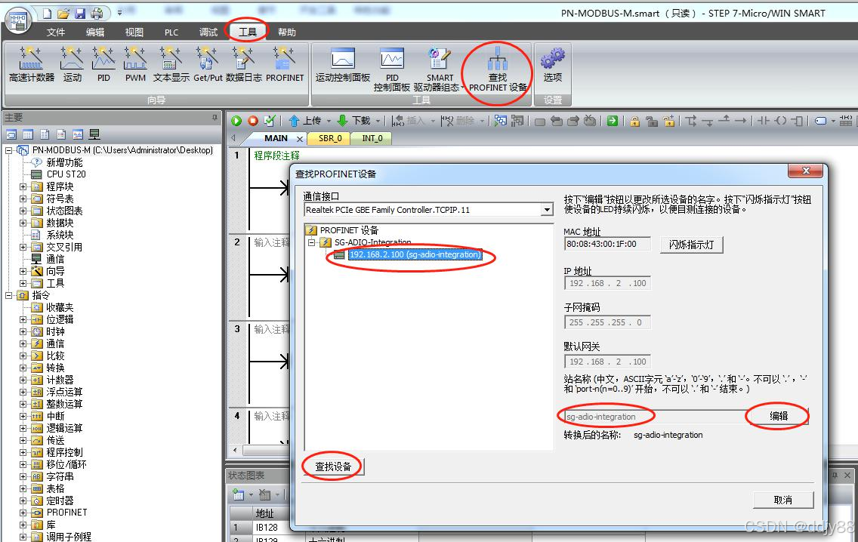858x542 pixels.
Task: Switch to the INT_0 editor tab
Action: coord(372,138)
